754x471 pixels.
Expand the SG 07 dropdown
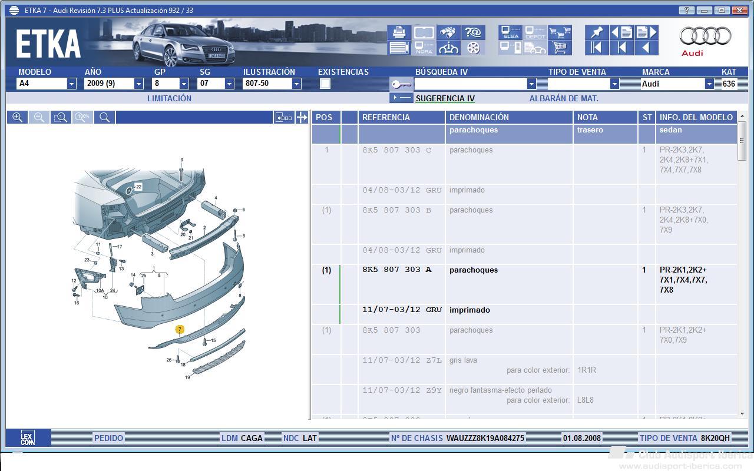[229, 84]
